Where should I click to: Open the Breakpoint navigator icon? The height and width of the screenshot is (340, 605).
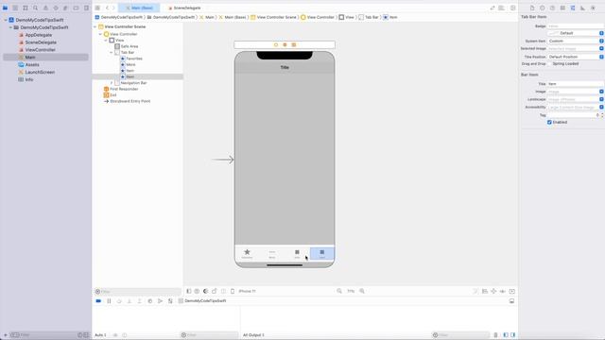[76, 8]
